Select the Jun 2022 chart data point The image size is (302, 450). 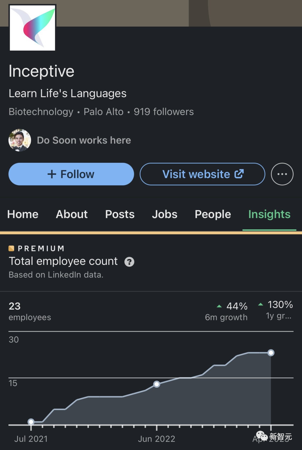tap(157, 384)
